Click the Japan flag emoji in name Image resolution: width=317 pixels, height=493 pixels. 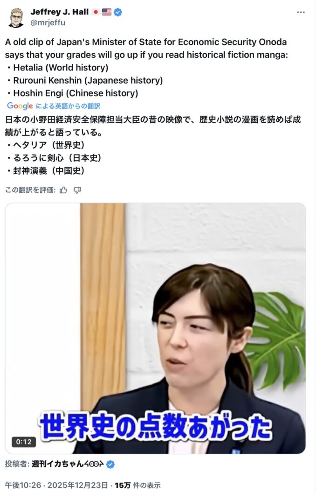coord(96,12)
